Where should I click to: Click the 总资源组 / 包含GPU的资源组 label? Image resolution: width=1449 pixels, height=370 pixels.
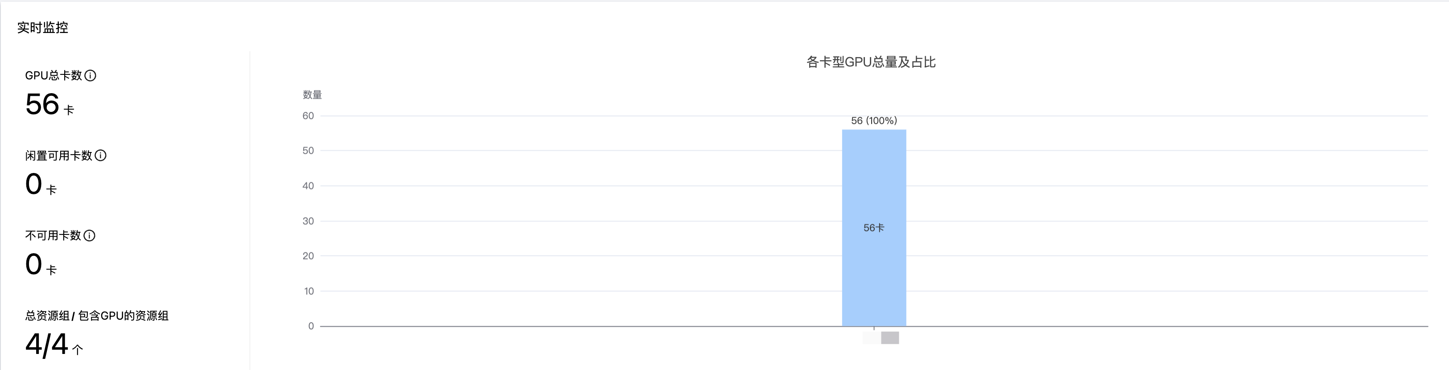tap(97, 316)
